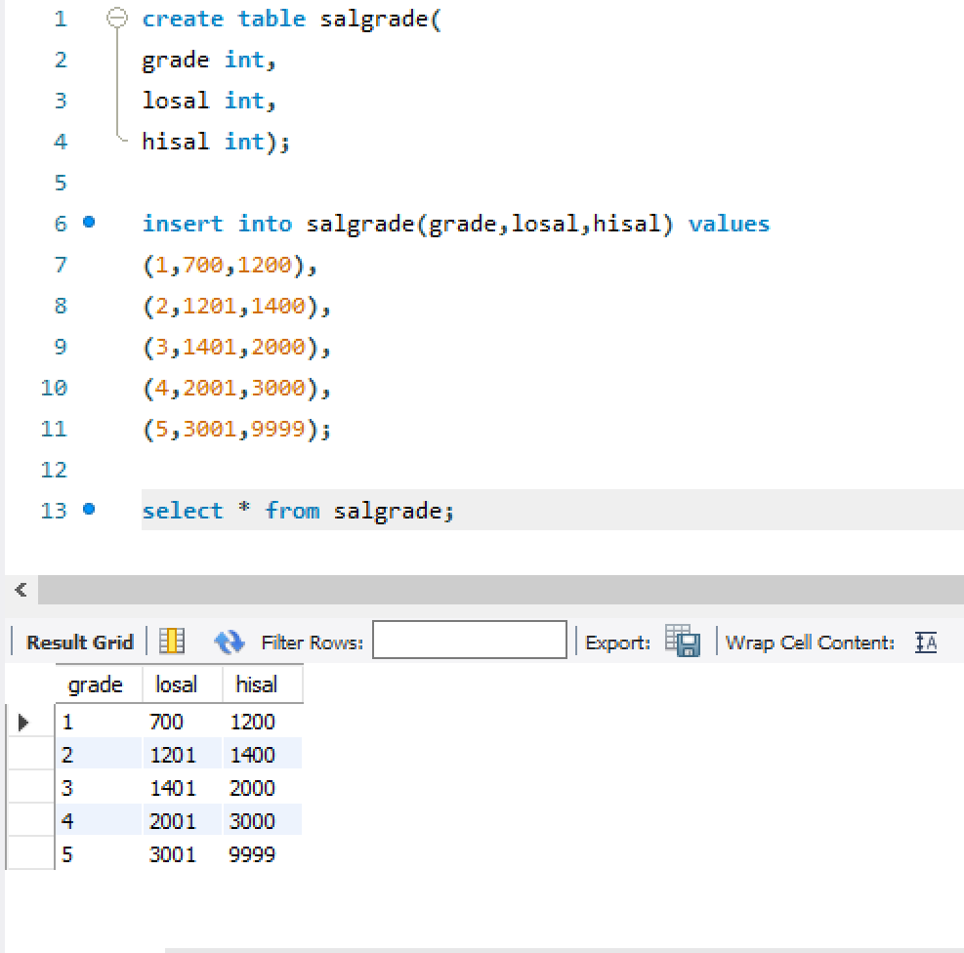This screenshot has width=964, height=953.
Task: Open the Result Grid view
Action: (x=79, y=642)
